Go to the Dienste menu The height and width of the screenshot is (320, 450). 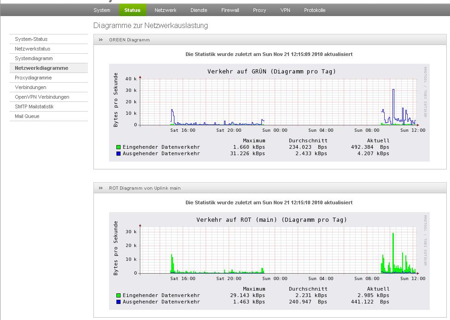[x=199, y=10]
